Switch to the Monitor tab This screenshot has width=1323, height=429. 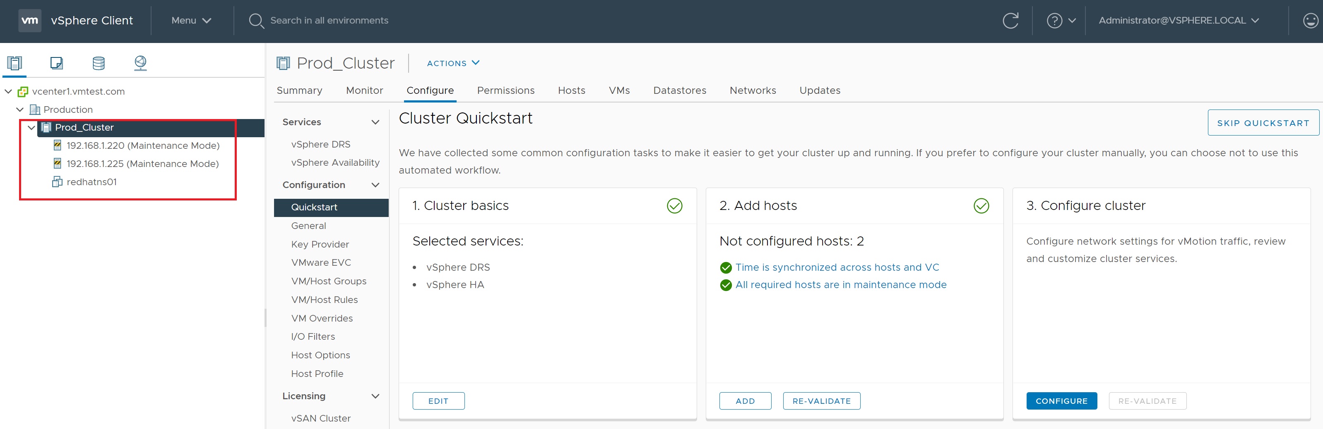(364, 91)
